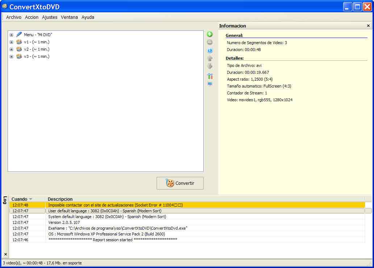Screen dimensions: 374x268
Task: Click the status bar video summary text
Action: tap(42, 263)
